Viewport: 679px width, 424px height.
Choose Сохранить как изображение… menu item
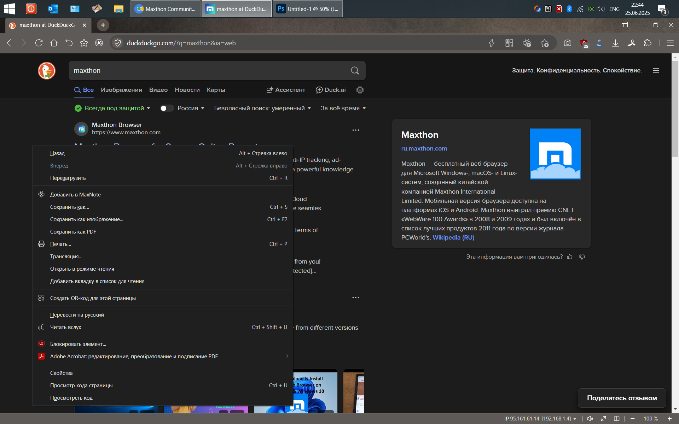pyautogui.click(x=163, y=219)
